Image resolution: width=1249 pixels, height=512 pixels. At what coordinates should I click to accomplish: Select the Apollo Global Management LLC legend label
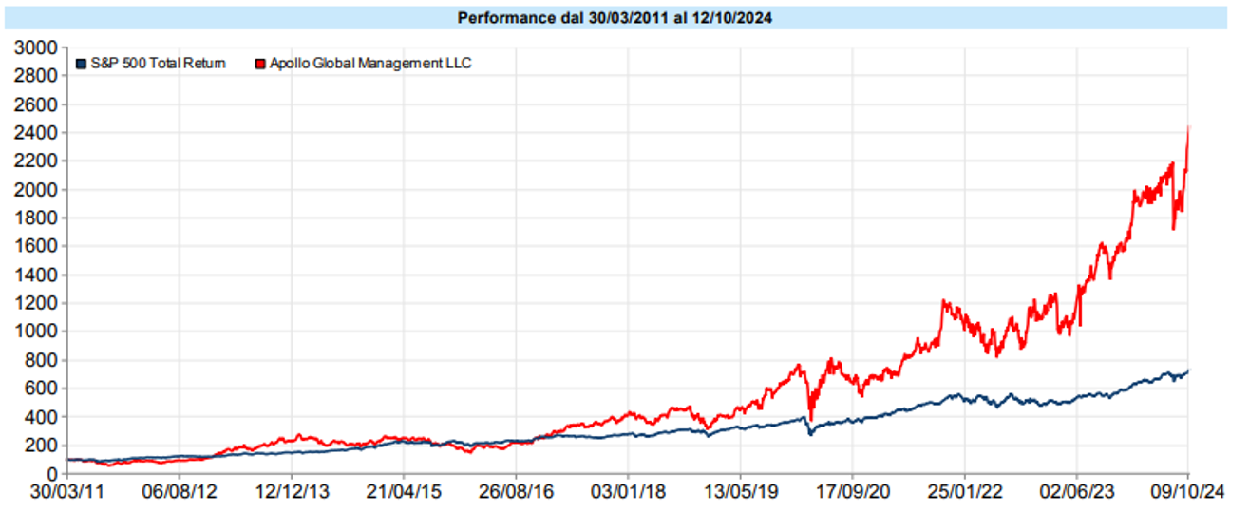tap(369, 64)
